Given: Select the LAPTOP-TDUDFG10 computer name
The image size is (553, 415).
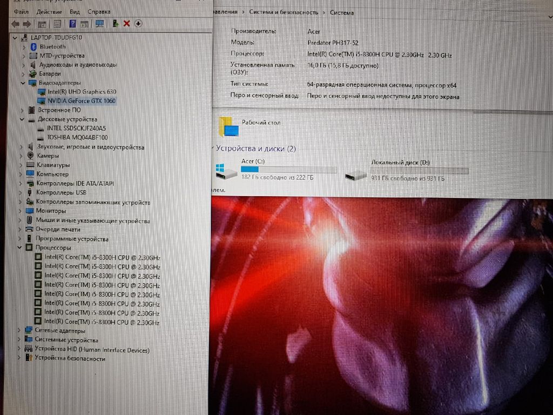Looking at the screenshot, I should point(56,37).
